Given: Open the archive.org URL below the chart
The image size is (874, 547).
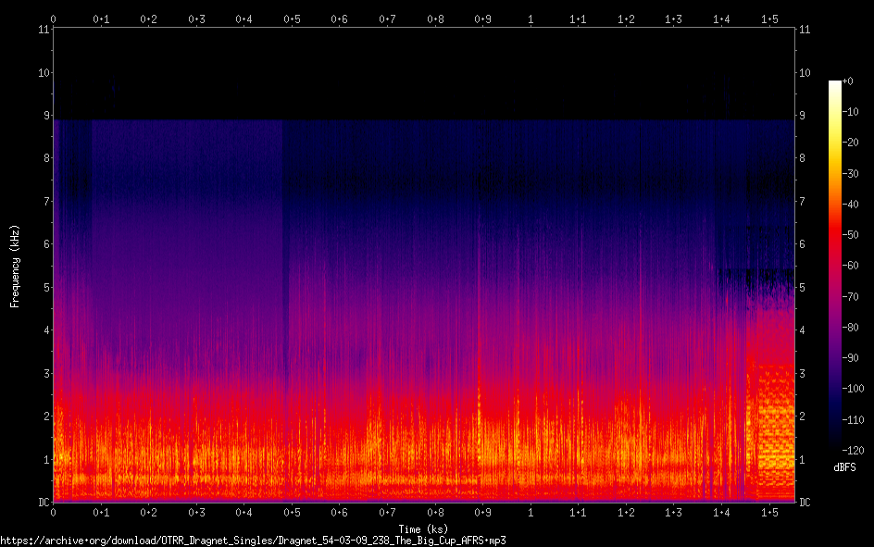Looking at the screenshot, I should [x=253, y=541].
